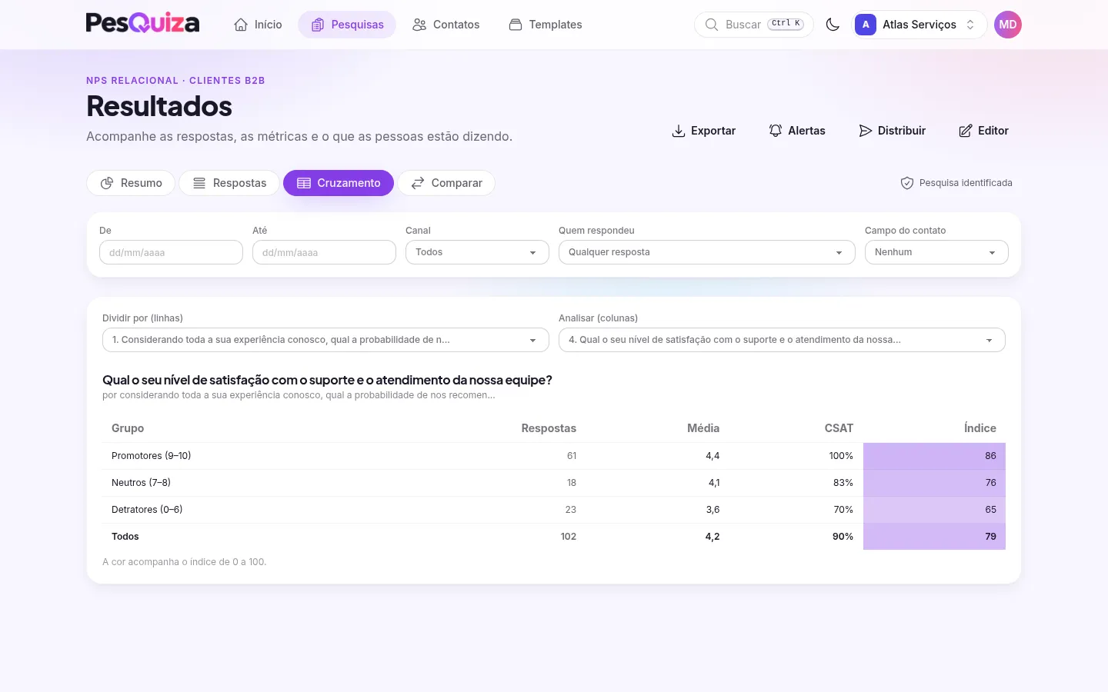
Task: Click the De start date field
Action: 171,252
